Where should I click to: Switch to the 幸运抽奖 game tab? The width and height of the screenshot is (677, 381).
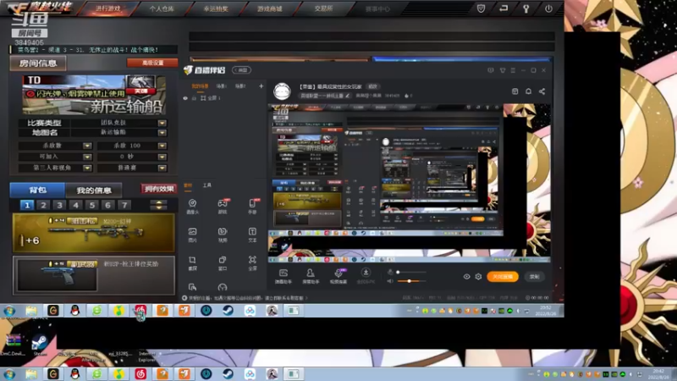(x=216, y=8)
